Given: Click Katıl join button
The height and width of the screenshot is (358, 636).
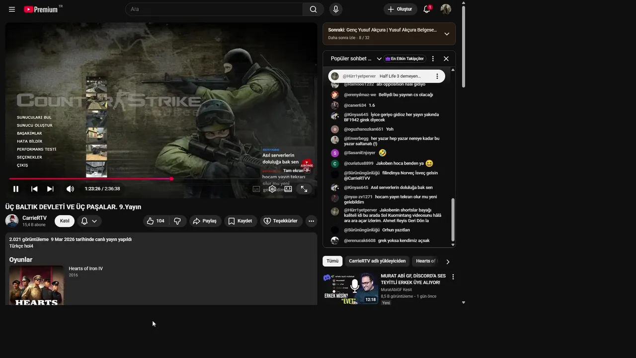Looking at the screenshot, I should (x=65, y=221).
